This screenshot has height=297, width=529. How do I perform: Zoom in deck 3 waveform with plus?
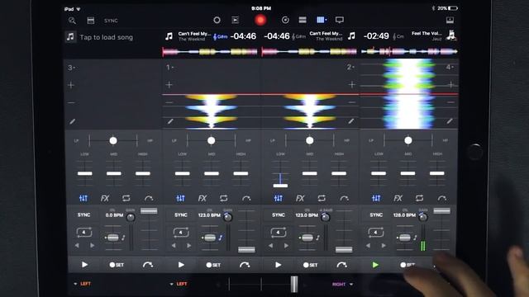(x=71, y=85)
